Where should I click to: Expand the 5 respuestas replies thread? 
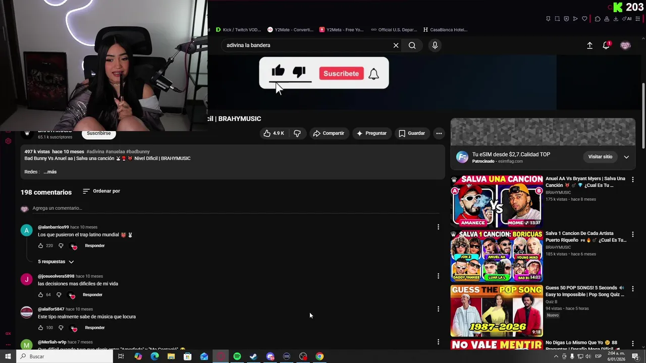[56, 262]
